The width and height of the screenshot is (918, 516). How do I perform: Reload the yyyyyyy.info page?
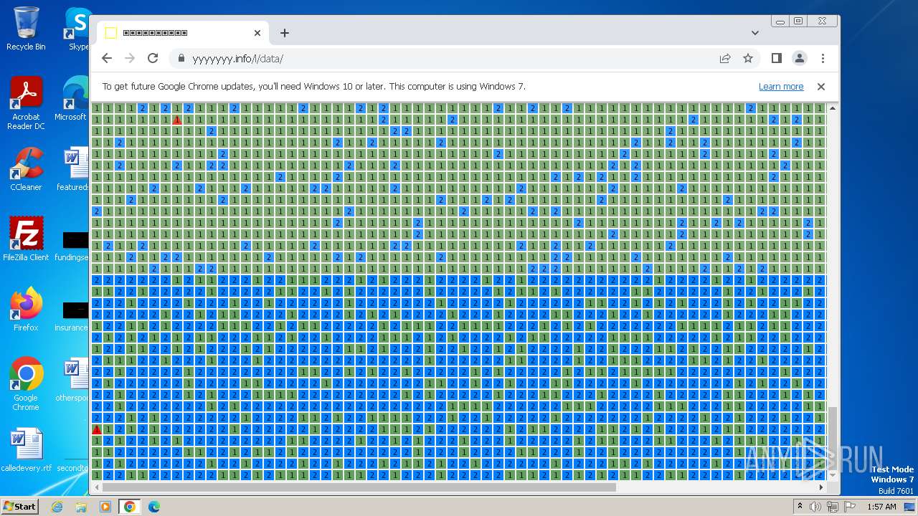click(153, 58)
